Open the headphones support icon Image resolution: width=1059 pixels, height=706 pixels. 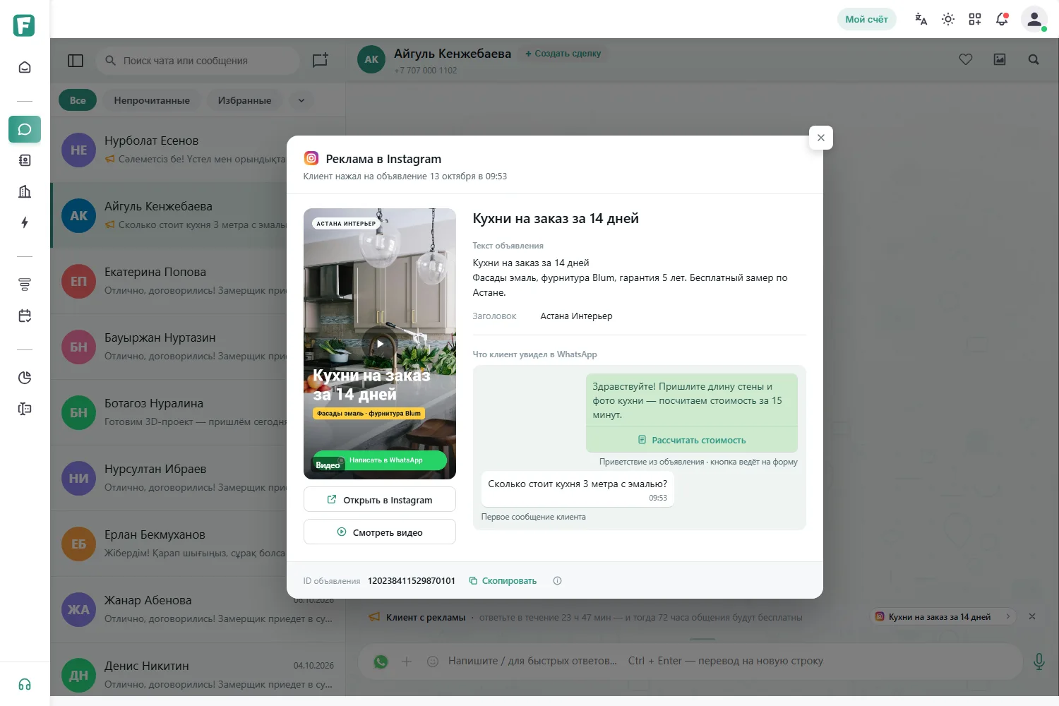25,684
